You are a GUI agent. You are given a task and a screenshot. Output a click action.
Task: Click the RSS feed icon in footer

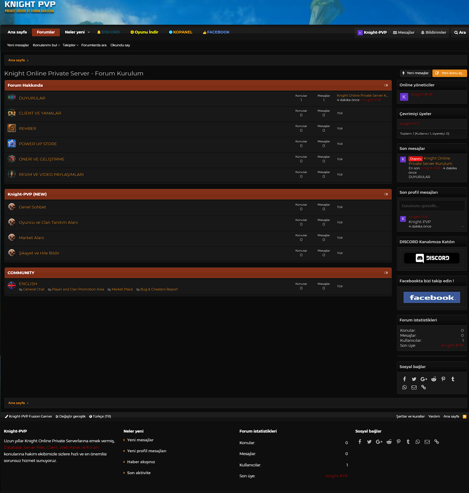coord(465,416)
